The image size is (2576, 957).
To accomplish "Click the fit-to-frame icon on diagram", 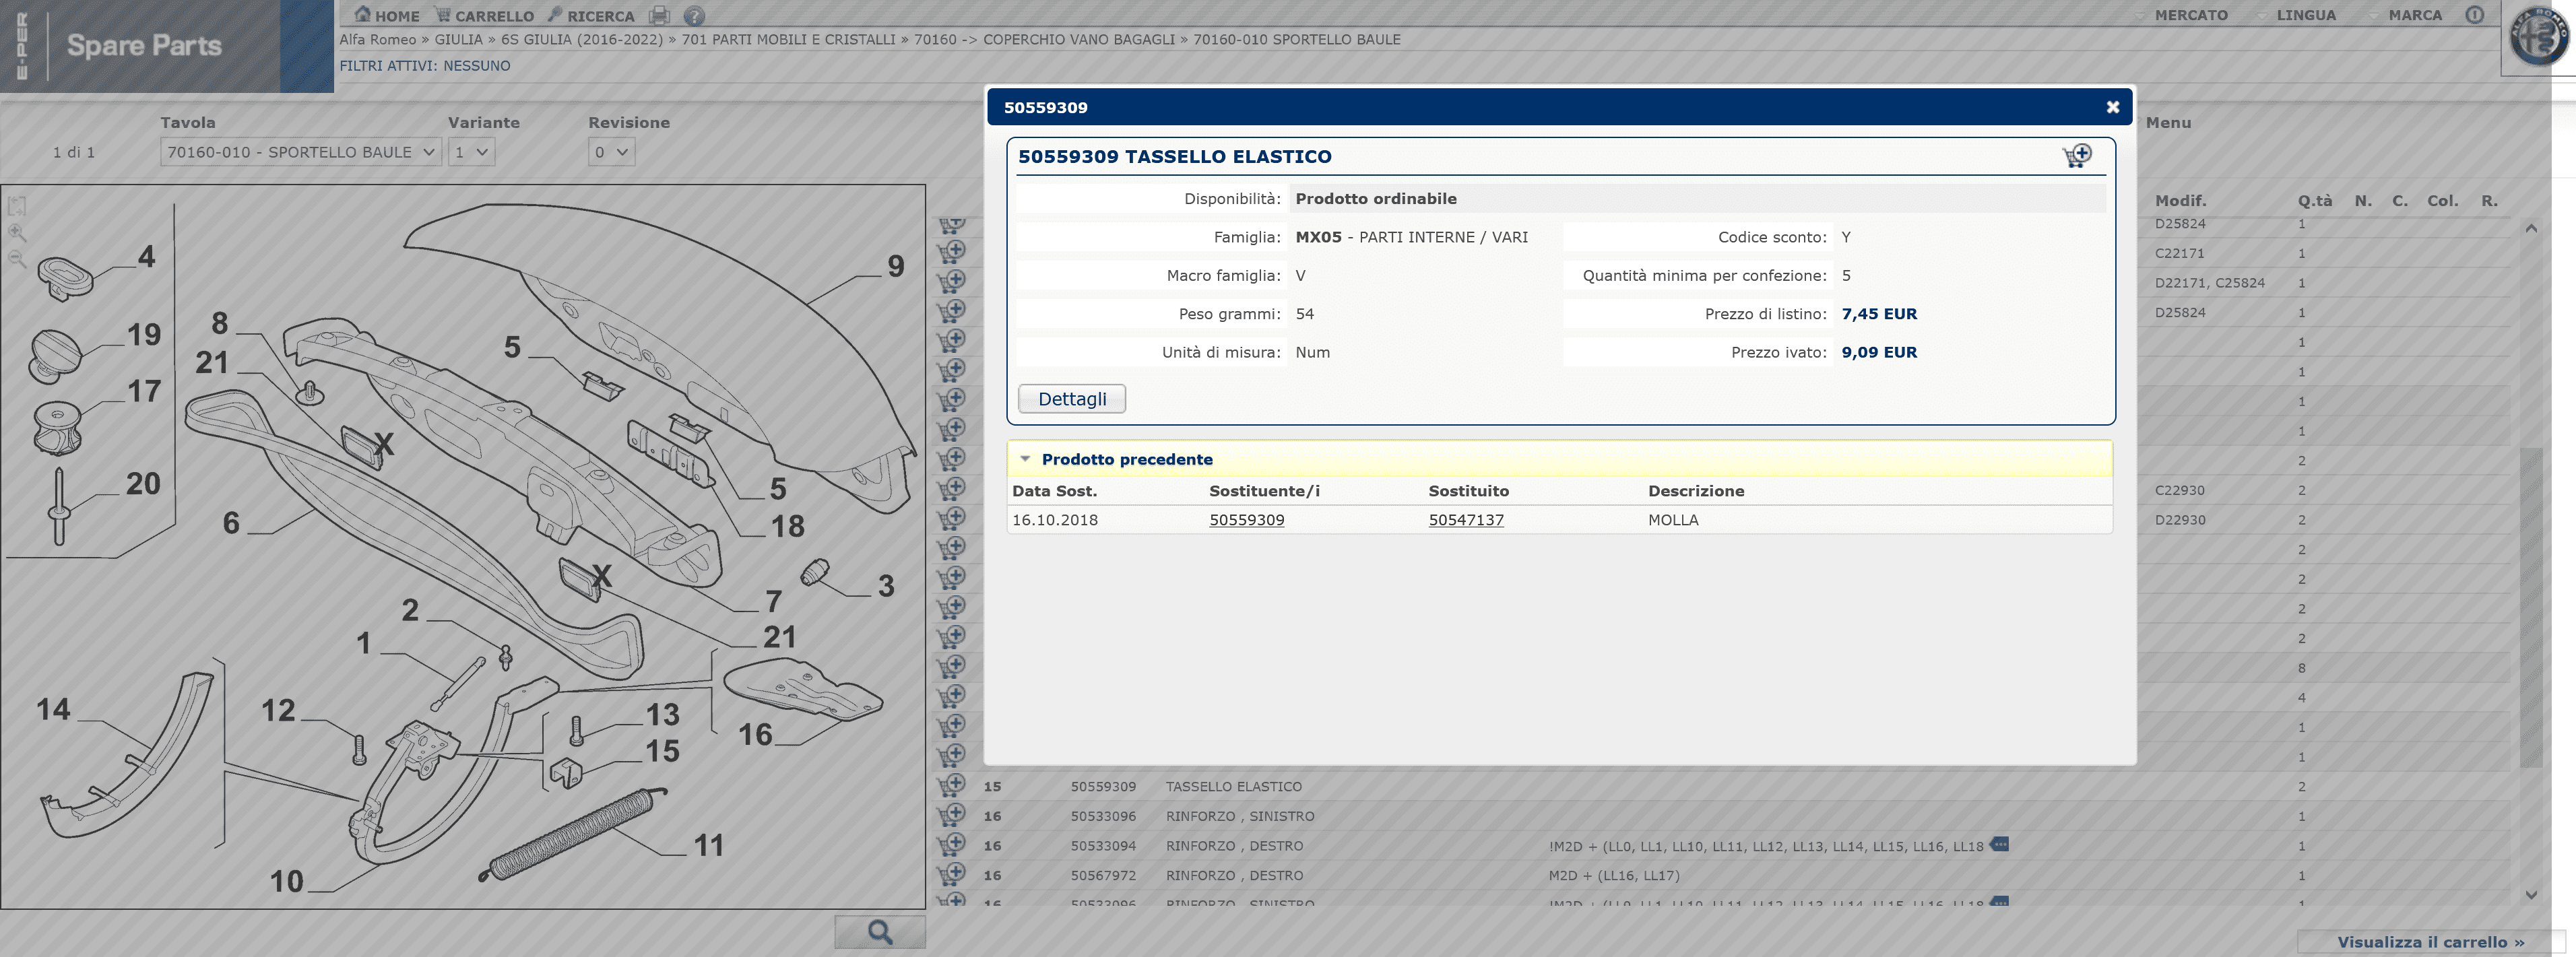I will tap(17, 206).
